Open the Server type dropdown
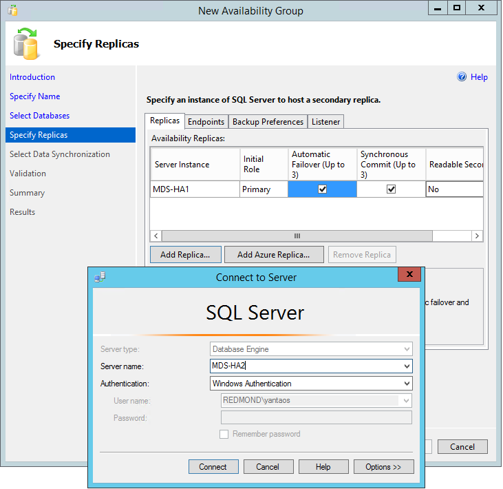 407,349
